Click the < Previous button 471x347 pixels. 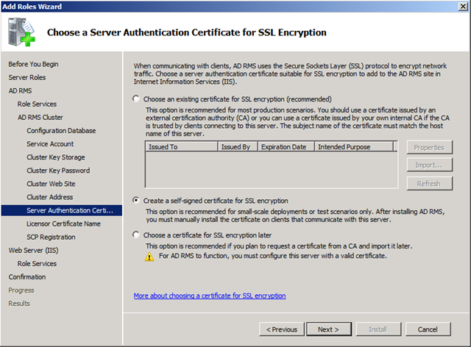coord(282,329)
